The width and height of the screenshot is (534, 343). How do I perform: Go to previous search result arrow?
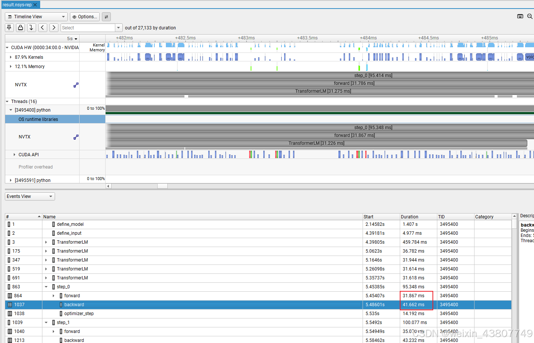[x=43, y=28]
